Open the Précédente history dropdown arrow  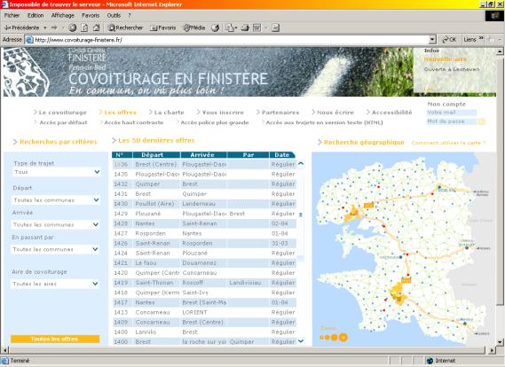click(x=45, y=28)
